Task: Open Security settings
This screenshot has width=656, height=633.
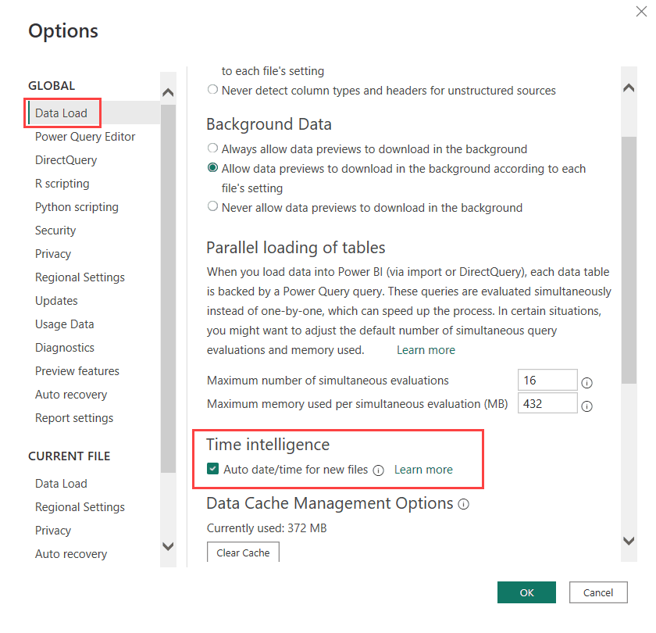Action: (55, 231)
